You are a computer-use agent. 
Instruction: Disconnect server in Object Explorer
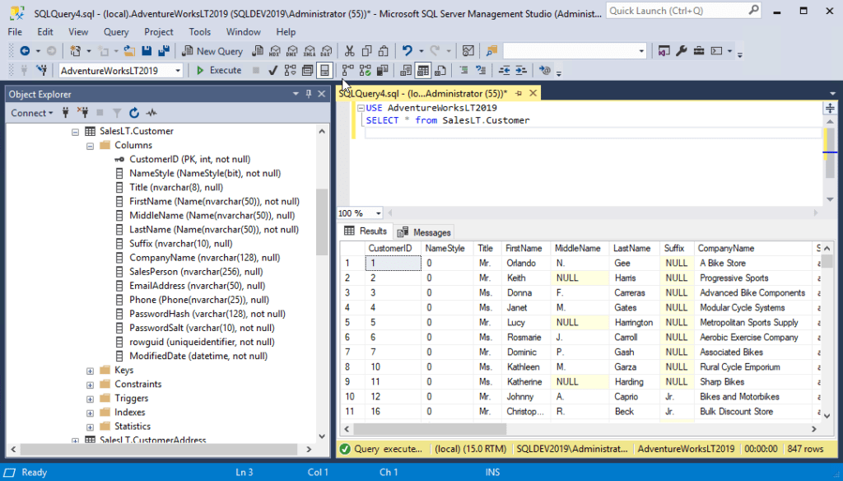coord(82,113)
